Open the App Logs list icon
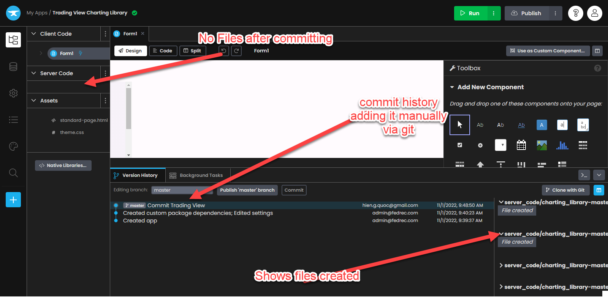The width and height of the screenshot is (608, 301). [13, 120]
